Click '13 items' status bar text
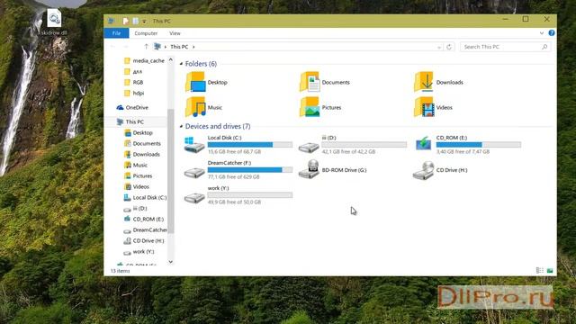576x324 pixels. (120, 271)
